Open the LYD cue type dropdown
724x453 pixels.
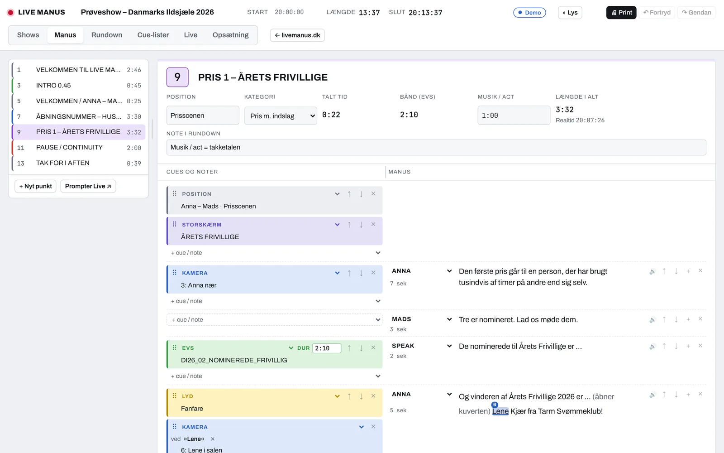(337, 396)
